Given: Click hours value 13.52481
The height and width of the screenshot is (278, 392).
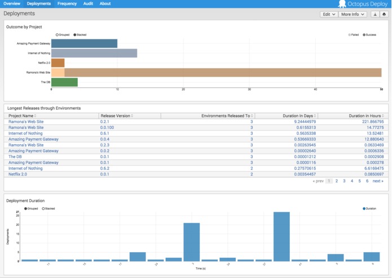Looking at the screenshot, I should click(375, 133).
